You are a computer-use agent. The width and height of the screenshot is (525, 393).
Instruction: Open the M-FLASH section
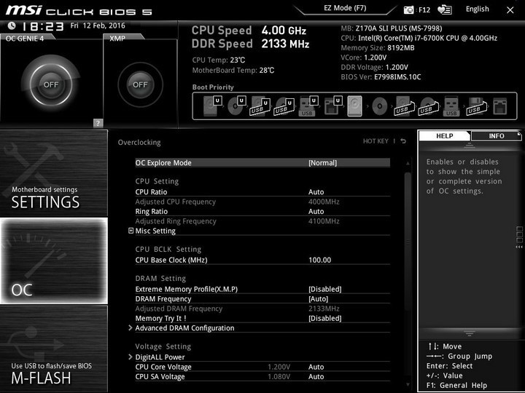tap(54, 349)
